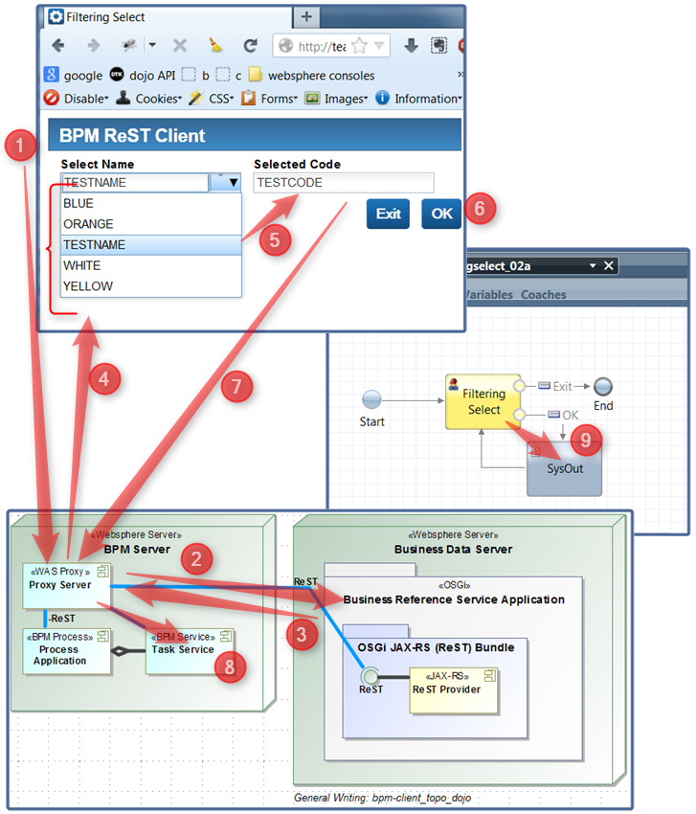Click the Selected Code text field
Image resolution: width=696 pixels, height=814 pixels.
coord(344,183)
